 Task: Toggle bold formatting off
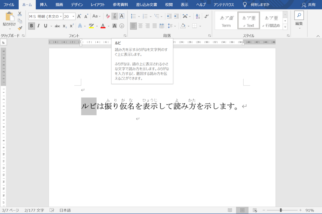pos(31,26)
